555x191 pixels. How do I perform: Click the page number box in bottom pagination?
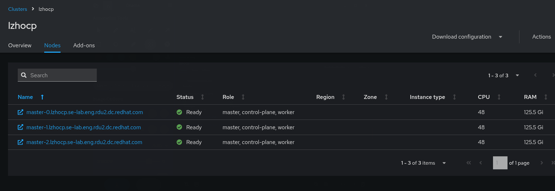coord(500,163)
